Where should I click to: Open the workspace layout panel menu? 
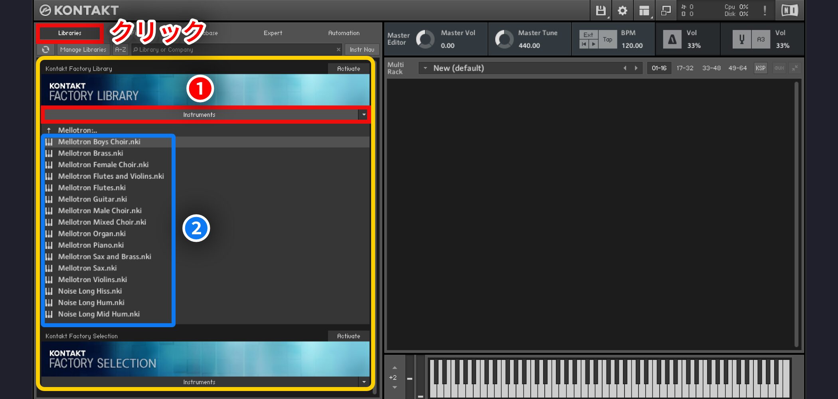pyautogui.click(x=644, y=11)
